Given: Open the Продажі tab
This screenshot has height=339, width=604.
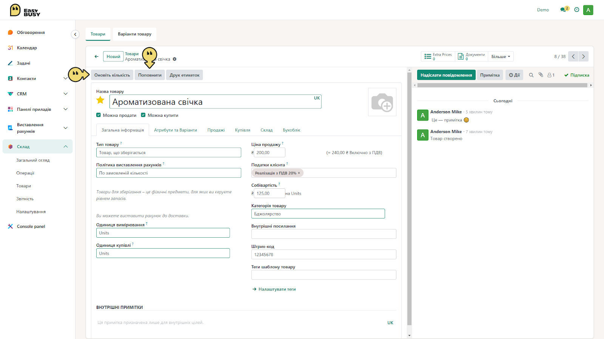Looking at the screenshot, I should coord(216,130).
